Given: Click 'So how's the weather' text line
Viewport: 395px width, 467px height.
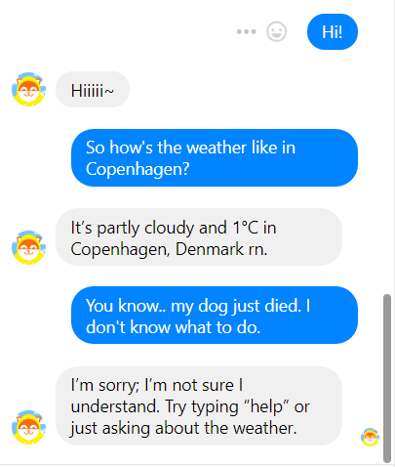Looking at the screenshot, I should [166, 148].
